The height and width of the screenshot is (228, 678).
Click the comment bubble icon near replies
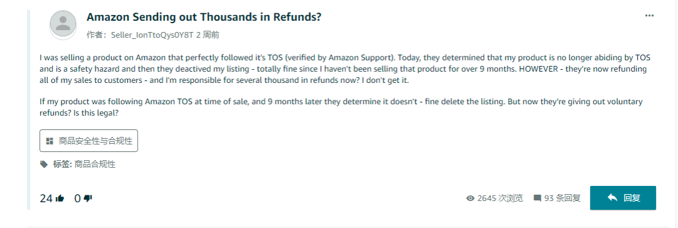pyautogui.click(x=537, y=198)
